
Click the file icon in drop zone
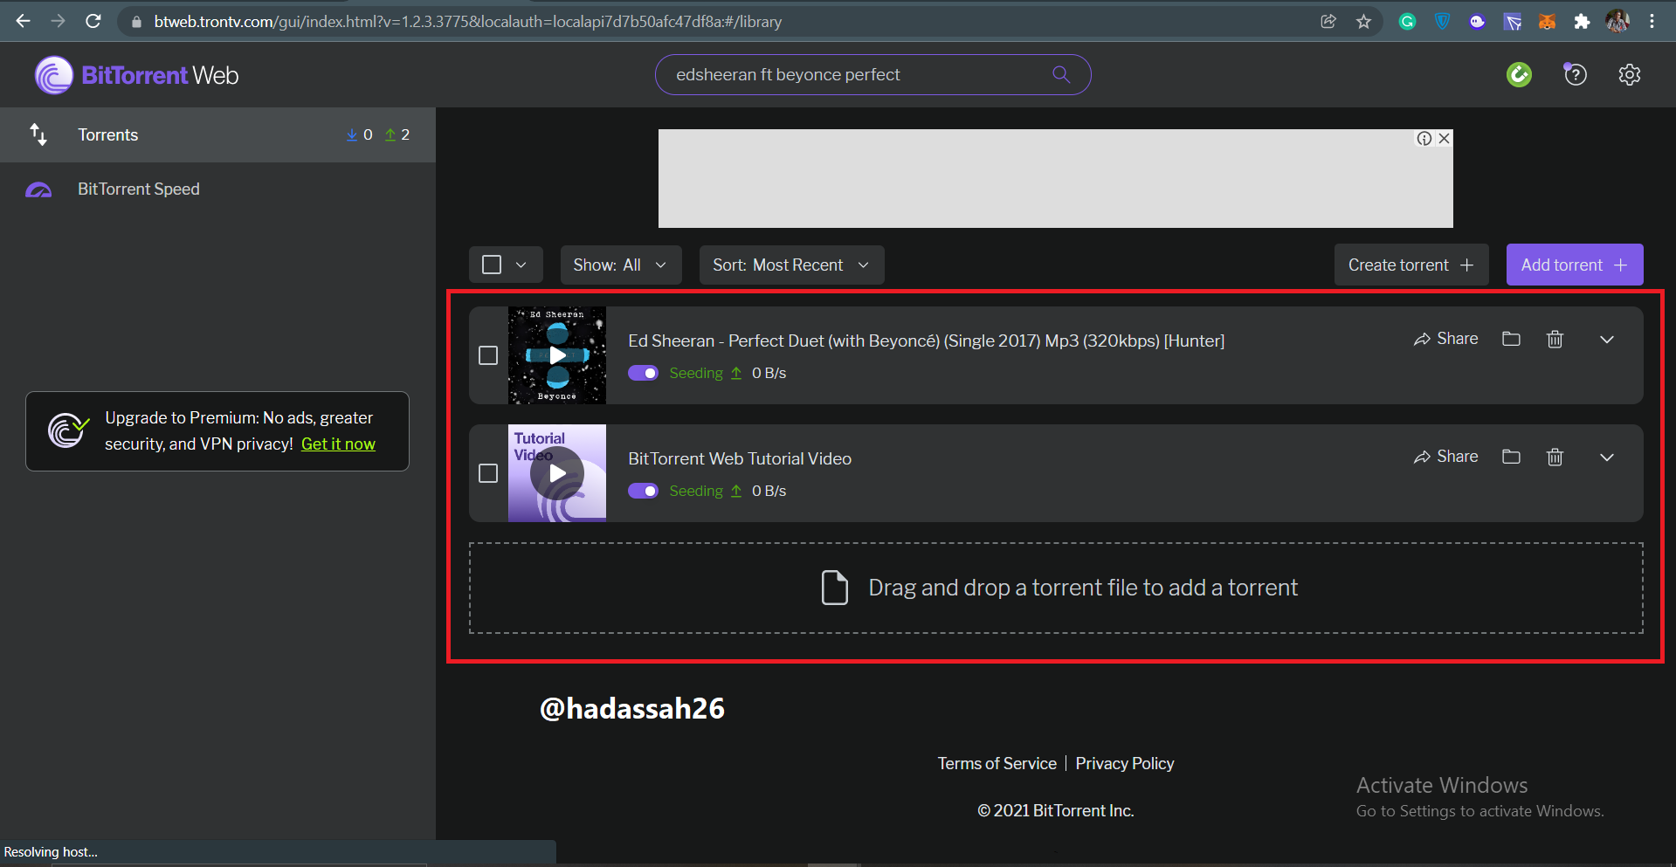(835, 588)
